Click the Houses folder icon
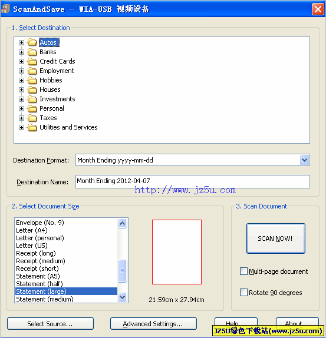This screenshot has height=338, width=326. [32, 90]
